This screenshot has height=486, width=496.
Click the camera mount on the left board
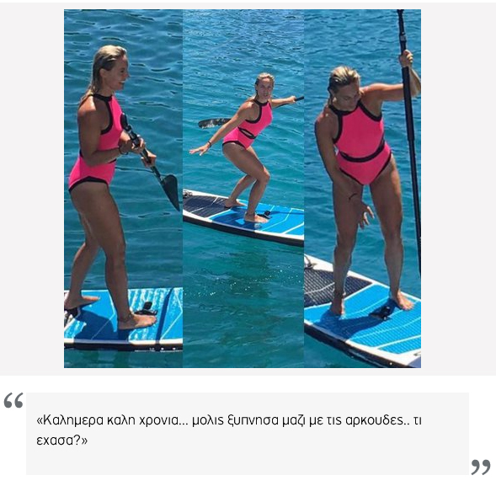point(147,309)
